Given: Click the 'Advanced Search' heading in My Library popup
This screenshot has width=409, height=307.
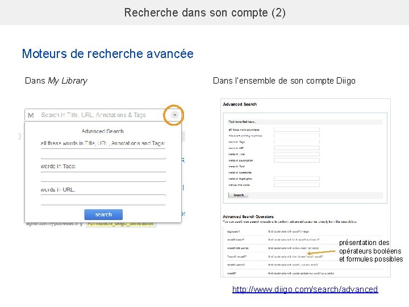Looking at the screenshot, I should tap(102, 131).
